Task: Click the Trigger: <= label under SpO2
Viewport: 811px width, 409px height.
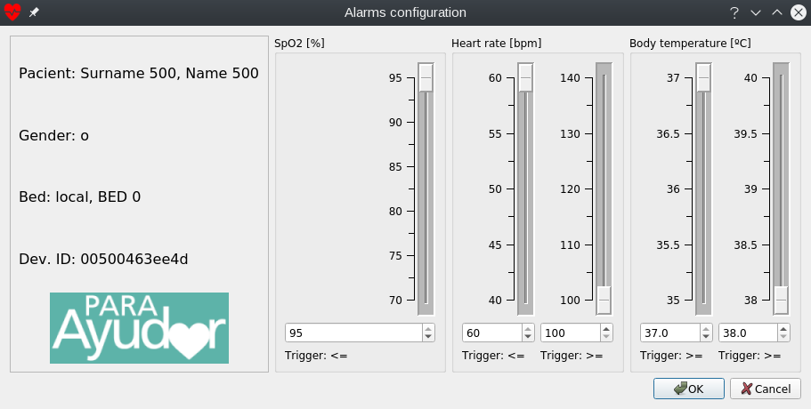Action: pyautogui.click(x=316, y=356)
